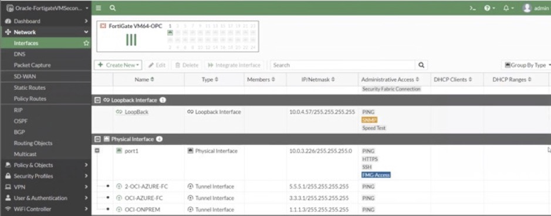Open the CLI console icon
Screen dimensions: 551x216
(472, 8)
